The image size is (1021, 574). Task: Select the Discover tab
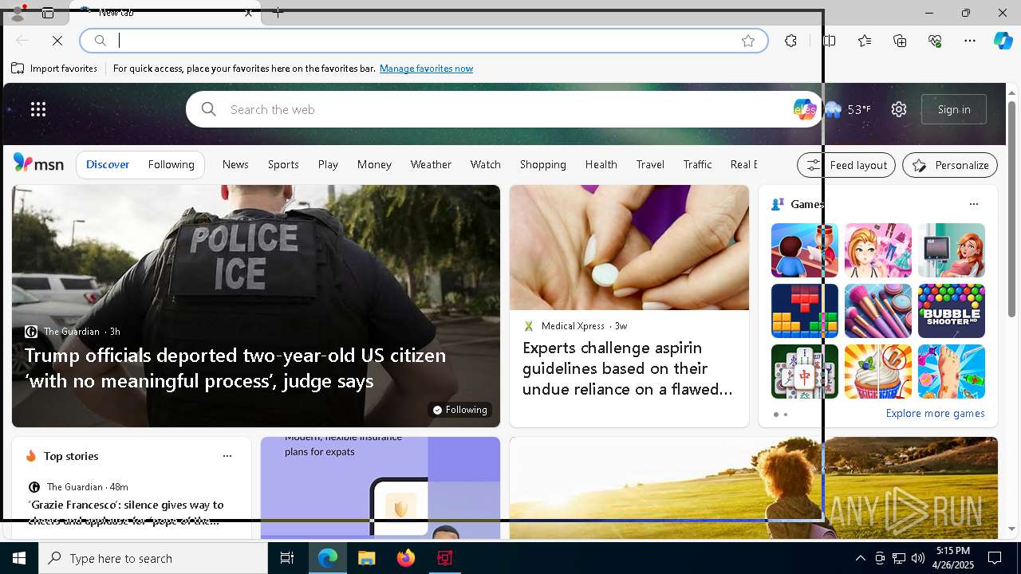point(108,164)
